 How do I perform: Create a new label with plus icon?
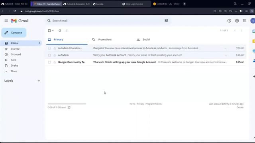[39, 81]
